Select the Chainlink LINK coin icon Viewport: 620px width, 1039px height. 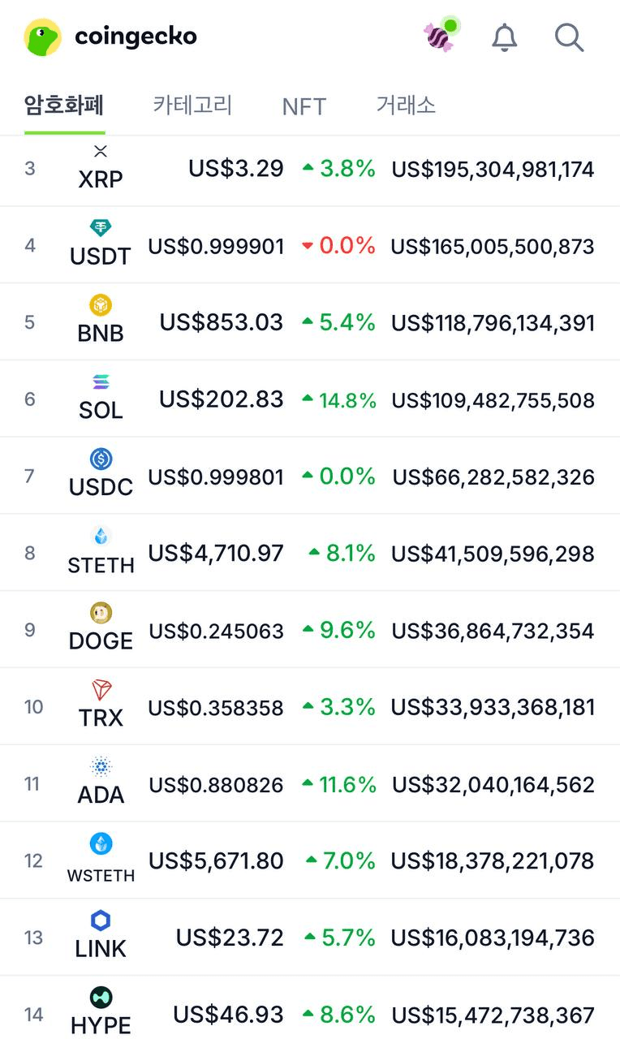tap(101, 920)
